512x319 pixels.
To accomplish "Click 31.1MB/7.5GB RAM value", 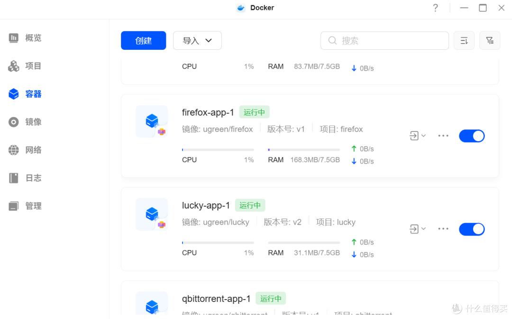I will click(x=317, y=253).
